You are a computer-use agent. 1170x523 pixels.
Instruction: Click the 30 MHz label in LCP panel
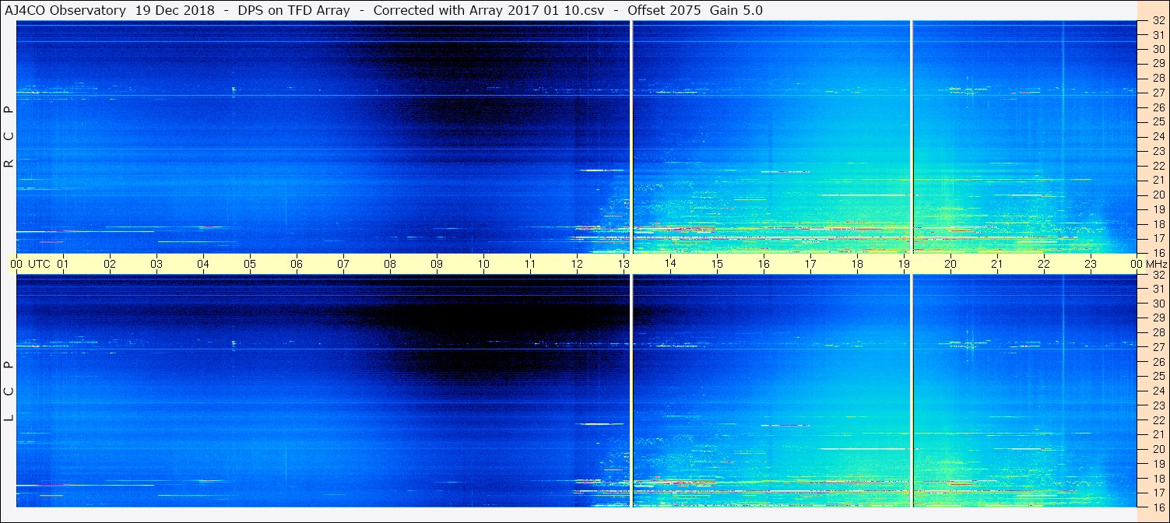point(1158,304)
